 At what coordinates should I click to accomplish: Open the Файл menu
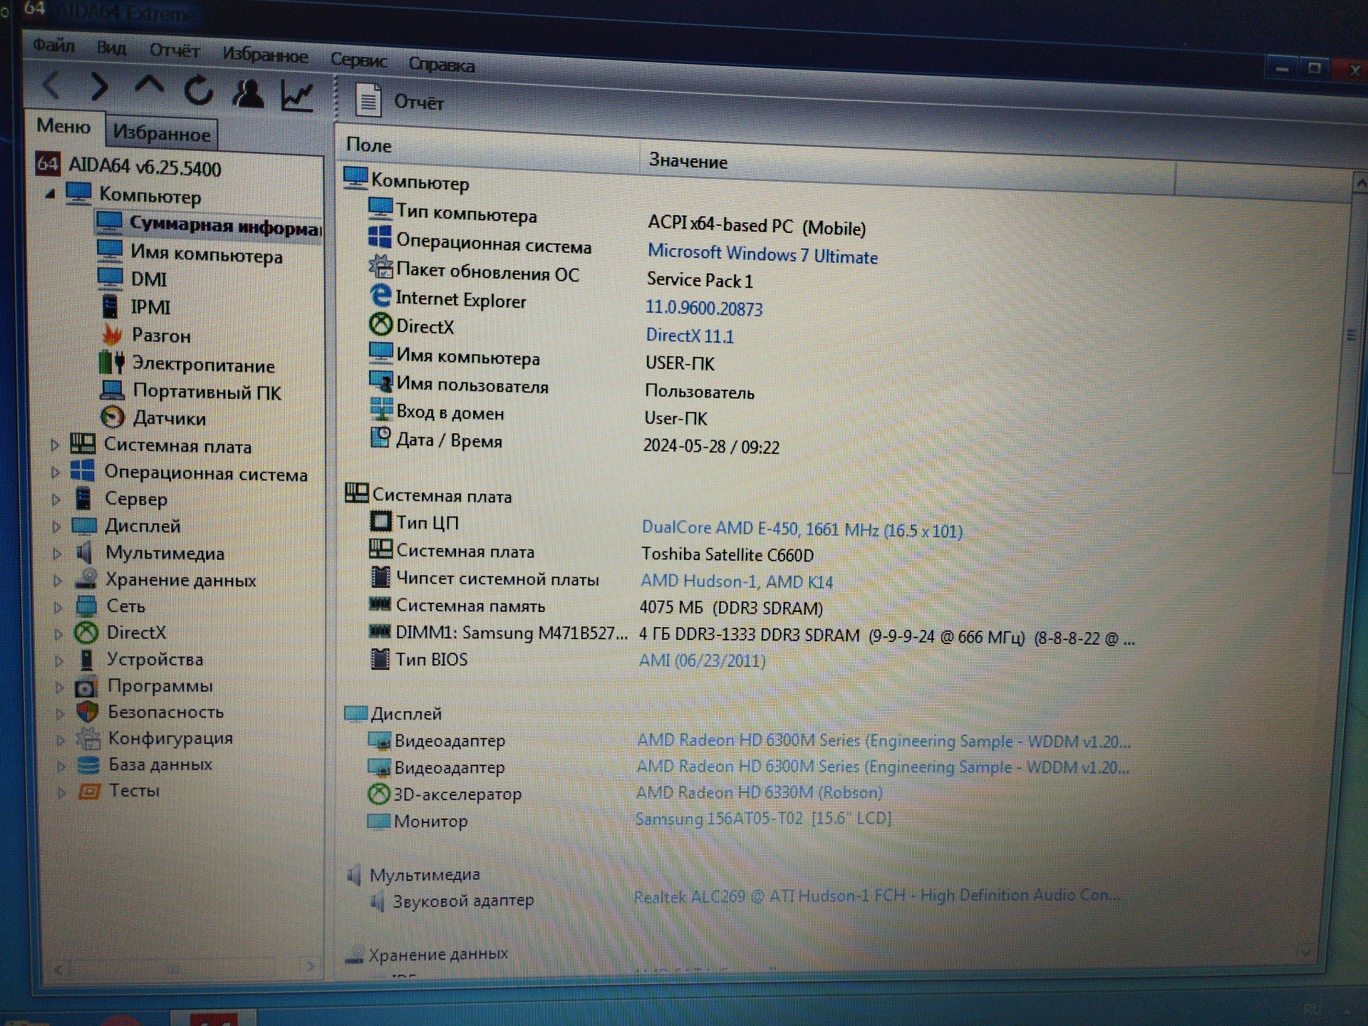(x=53, y=46)
